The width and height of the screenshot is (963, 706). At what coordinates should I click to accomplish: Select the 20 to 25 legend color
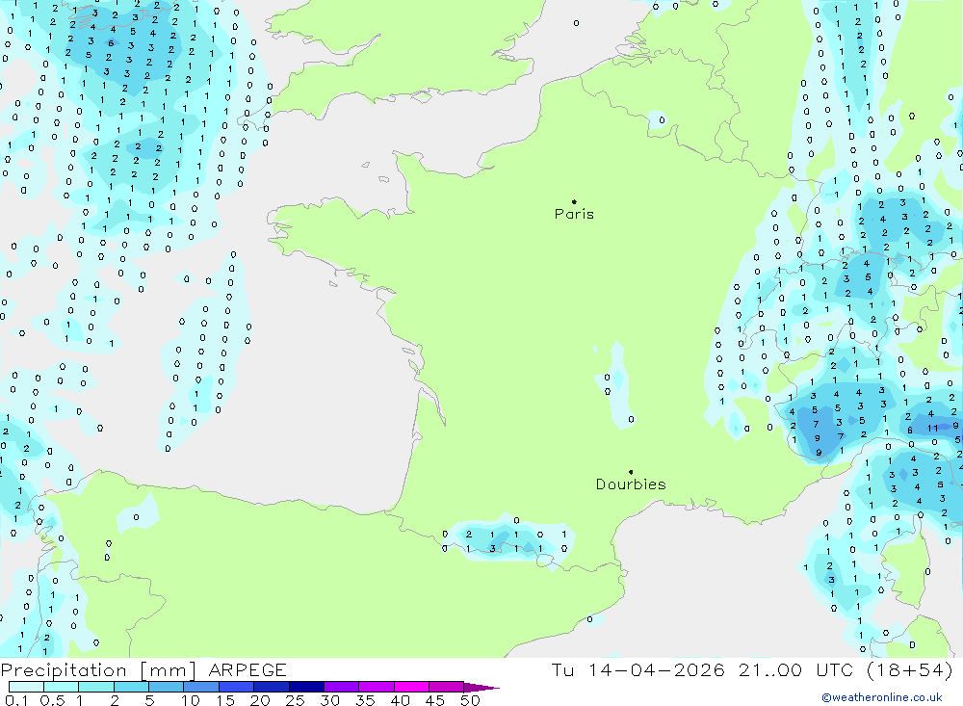[271, 687]
